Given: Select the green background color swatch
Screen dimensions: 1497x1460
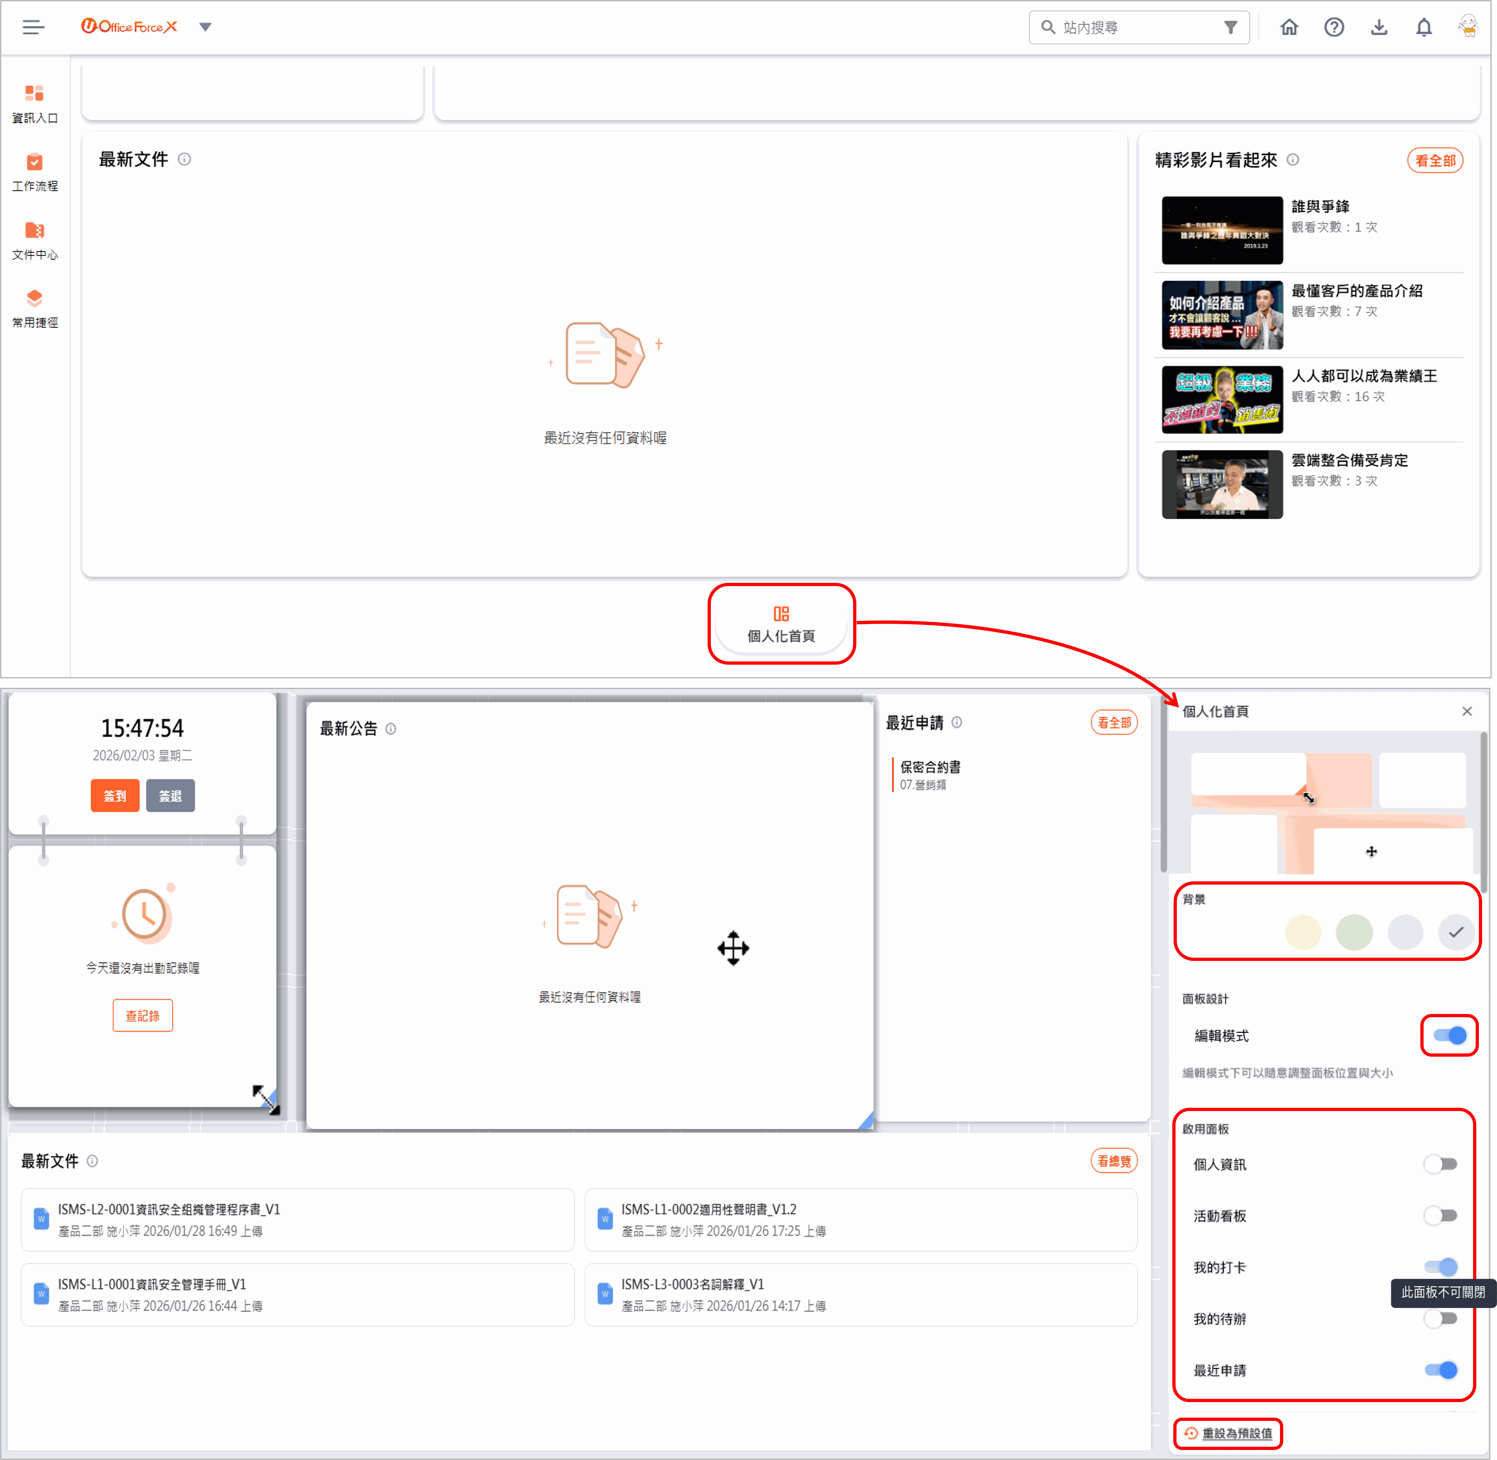Looking at the screenshot, I should [1354, 932].
